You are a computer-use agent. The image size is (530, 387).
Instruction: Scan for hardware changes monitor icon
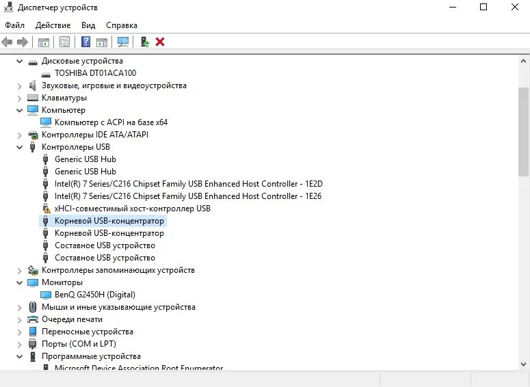[x=123, y=42]
